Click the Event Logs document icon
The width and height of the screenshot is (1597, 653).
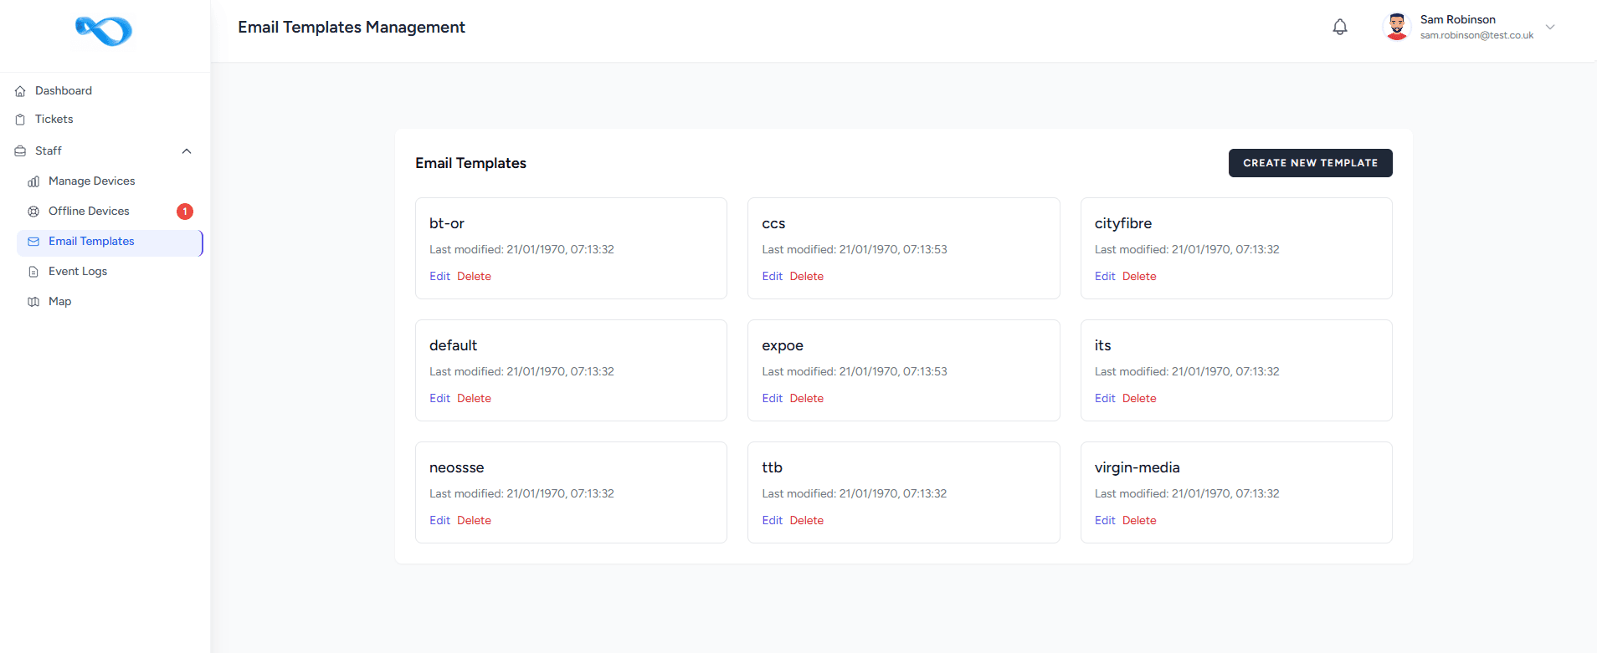[33, 272]
